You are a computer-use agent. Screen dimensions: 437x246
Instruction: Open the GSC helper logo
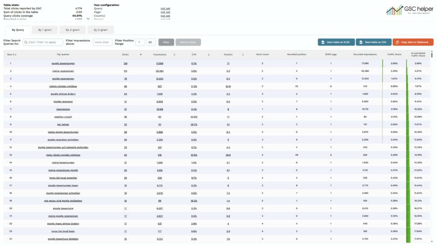tap(409, 10)
